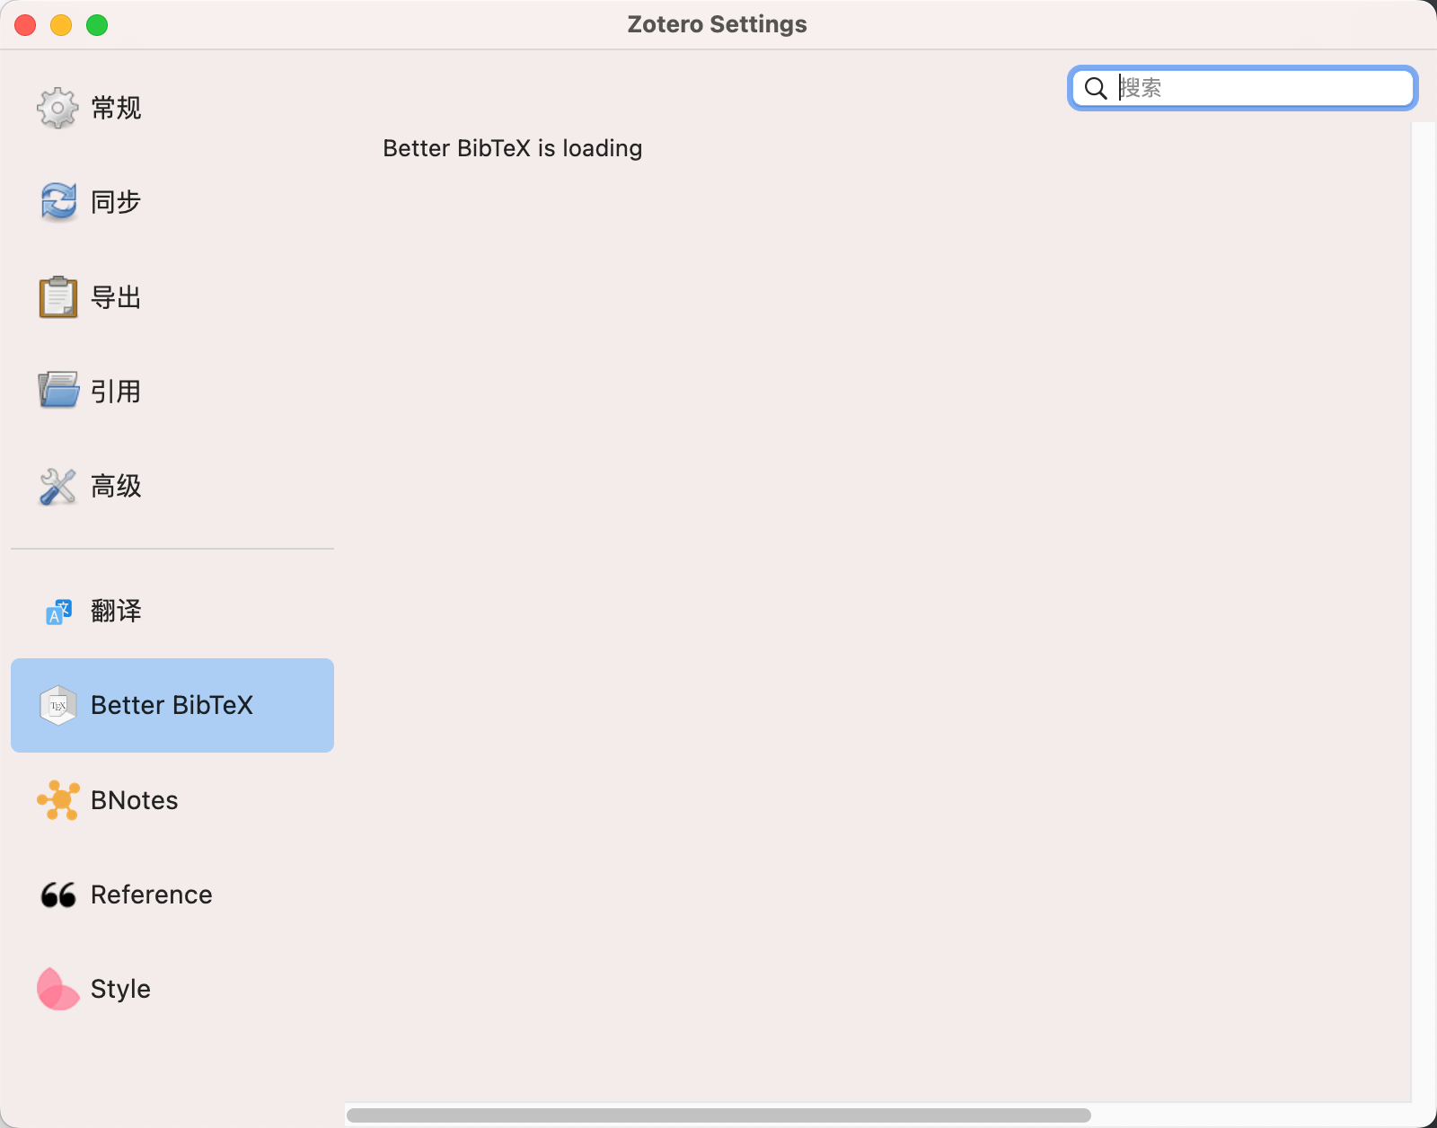Image resolution: width=1437 pixels, height=1128 pixels.
Task: Click the Better BibTeX hexagon icon
Action: pos(58,705)
